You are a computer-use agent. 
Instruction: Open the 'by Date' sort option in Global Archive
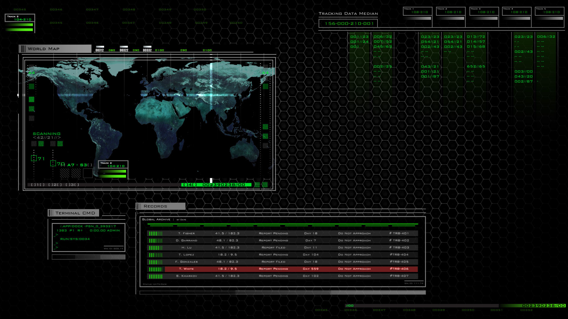[181, 220]
